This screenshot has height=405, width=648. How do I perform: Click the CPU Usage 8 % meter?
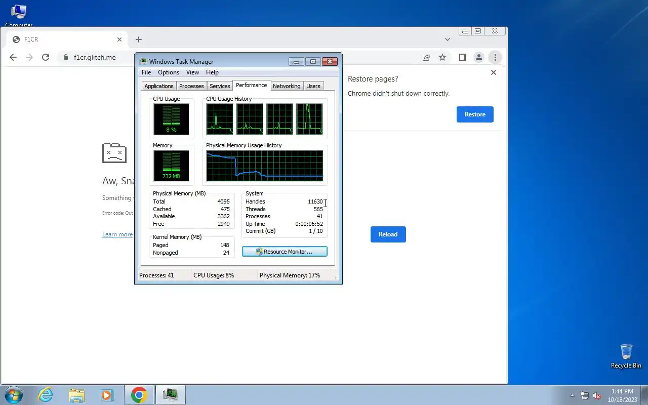click(x=171, y=119)
